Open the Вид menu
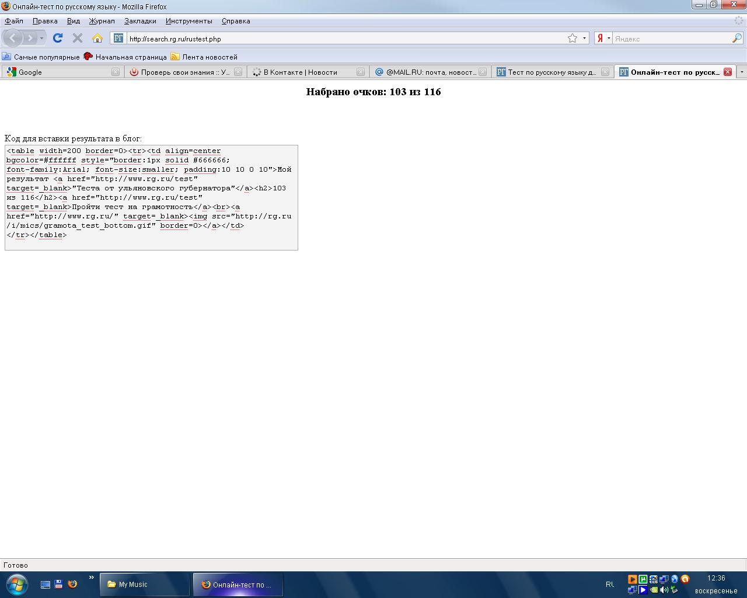This screenshot has width=747, height=598. click(x=74, y=21)
